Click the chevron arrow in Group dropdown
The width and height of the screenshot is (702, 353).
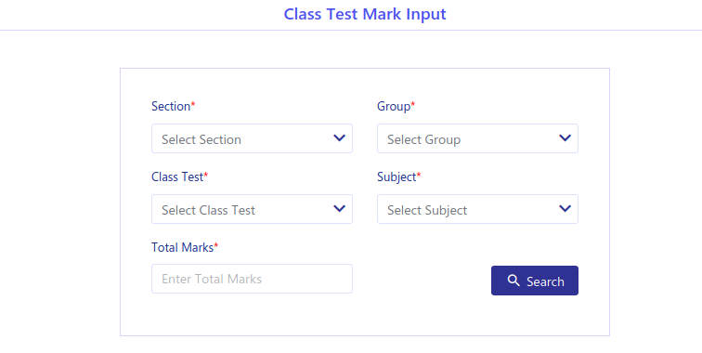coord(565,138)
